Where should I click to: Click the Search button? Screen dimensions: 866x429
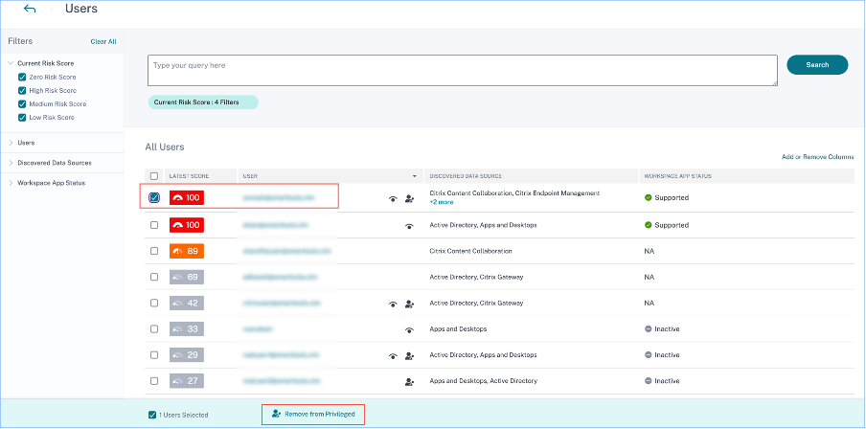coord(817,65)
